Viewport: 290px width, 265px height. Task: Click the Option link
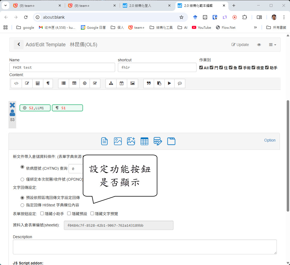click(270, 140)
